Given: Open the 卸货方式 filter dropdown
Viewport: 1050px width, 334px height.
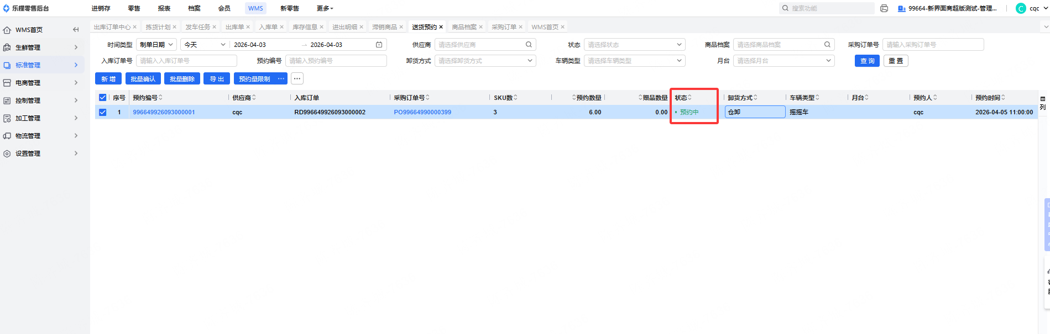Looking at the screenshot, I should click(x=485, y=61).
